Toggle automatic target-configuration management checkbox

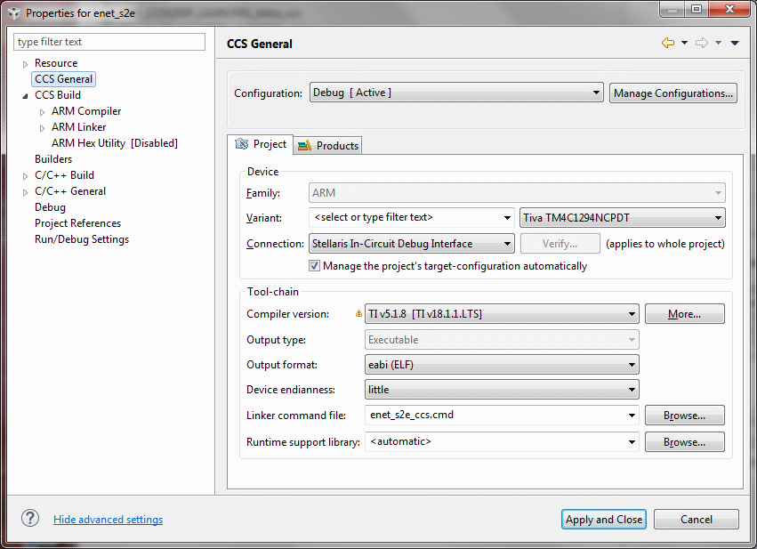[315, 266]
